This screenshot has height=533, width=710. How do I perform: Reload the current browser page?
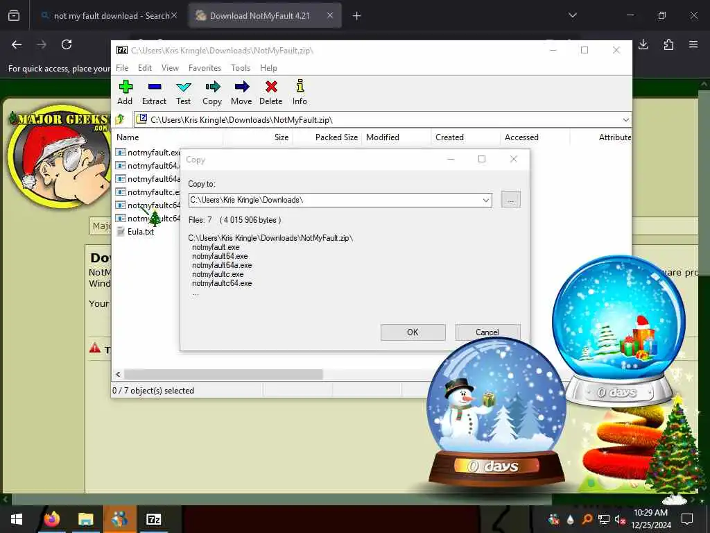point(67,44)
